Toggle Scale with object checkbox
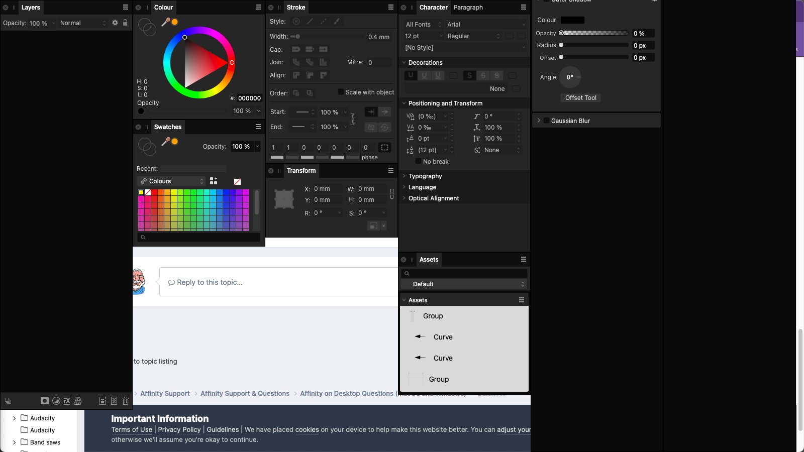Screen dimensions: 804x452 tap(341, 92)
